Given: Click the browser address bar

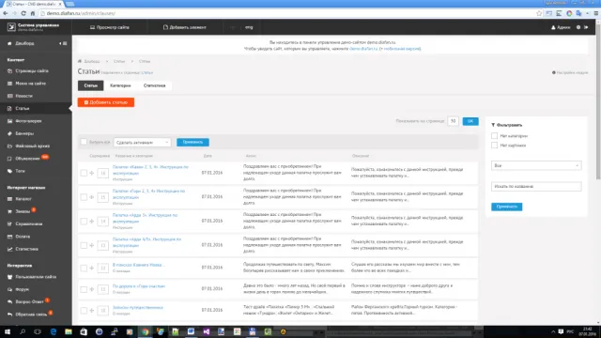Looking at the screenshot, I should point(287,13).
